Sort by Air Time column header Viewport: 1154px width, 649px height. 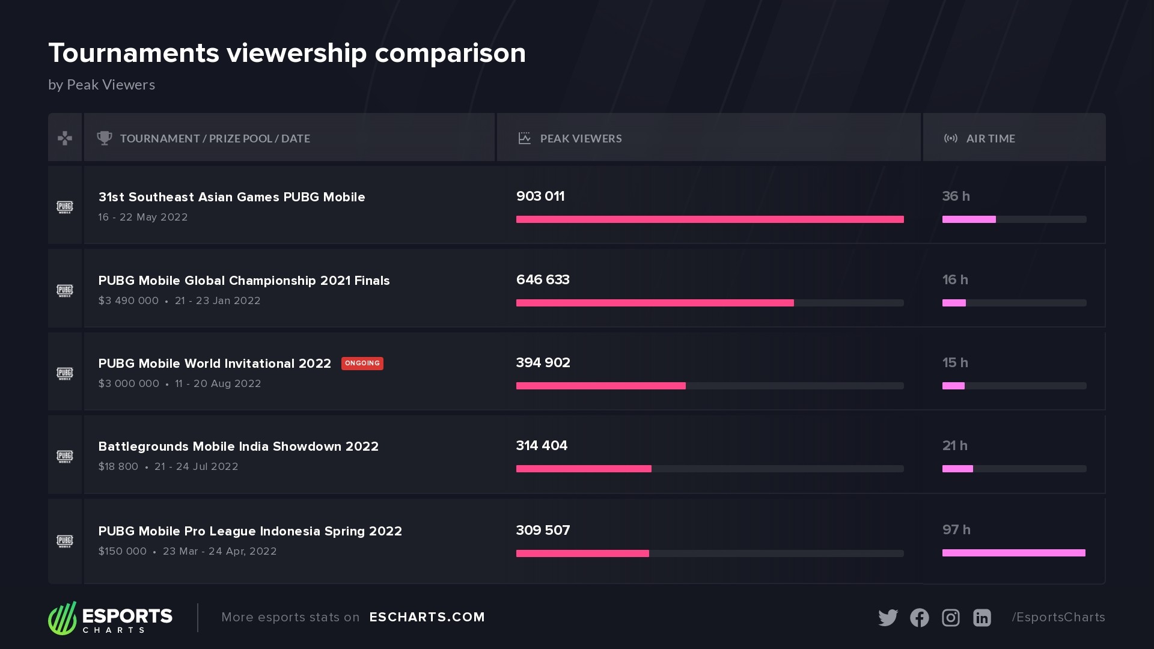[x=990, y=139]
